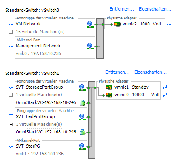Click Entfernen for vSwitch1
Image resolution: width=178 pixels, height=163 pixels.
tap(117, 72)
